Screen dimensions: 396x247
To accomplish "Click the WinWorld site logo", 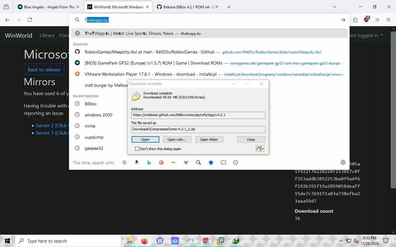I will coord(19,35).
